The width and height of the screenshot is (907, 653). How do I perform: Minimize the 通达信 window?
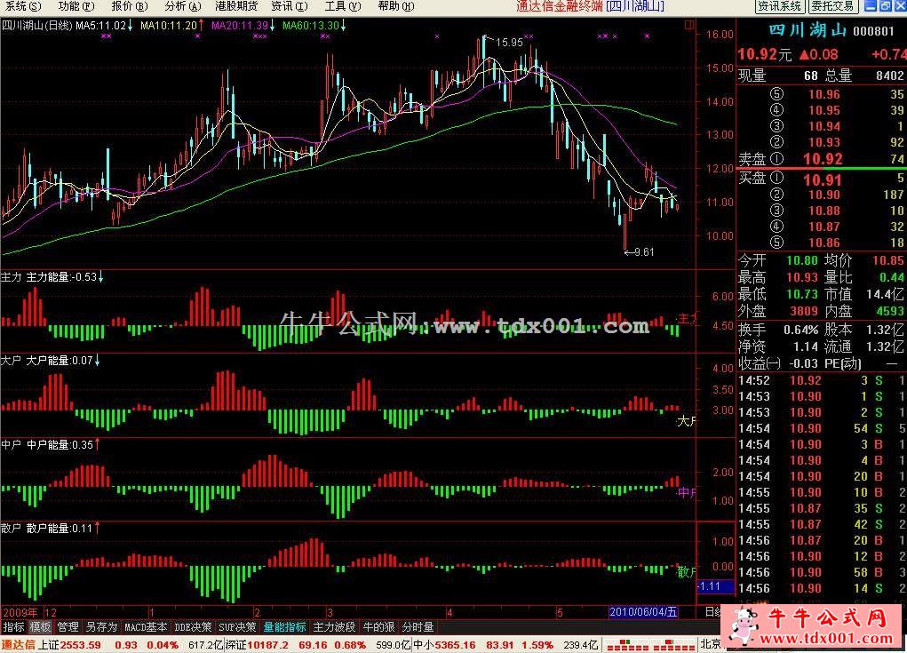pos(871,6)
